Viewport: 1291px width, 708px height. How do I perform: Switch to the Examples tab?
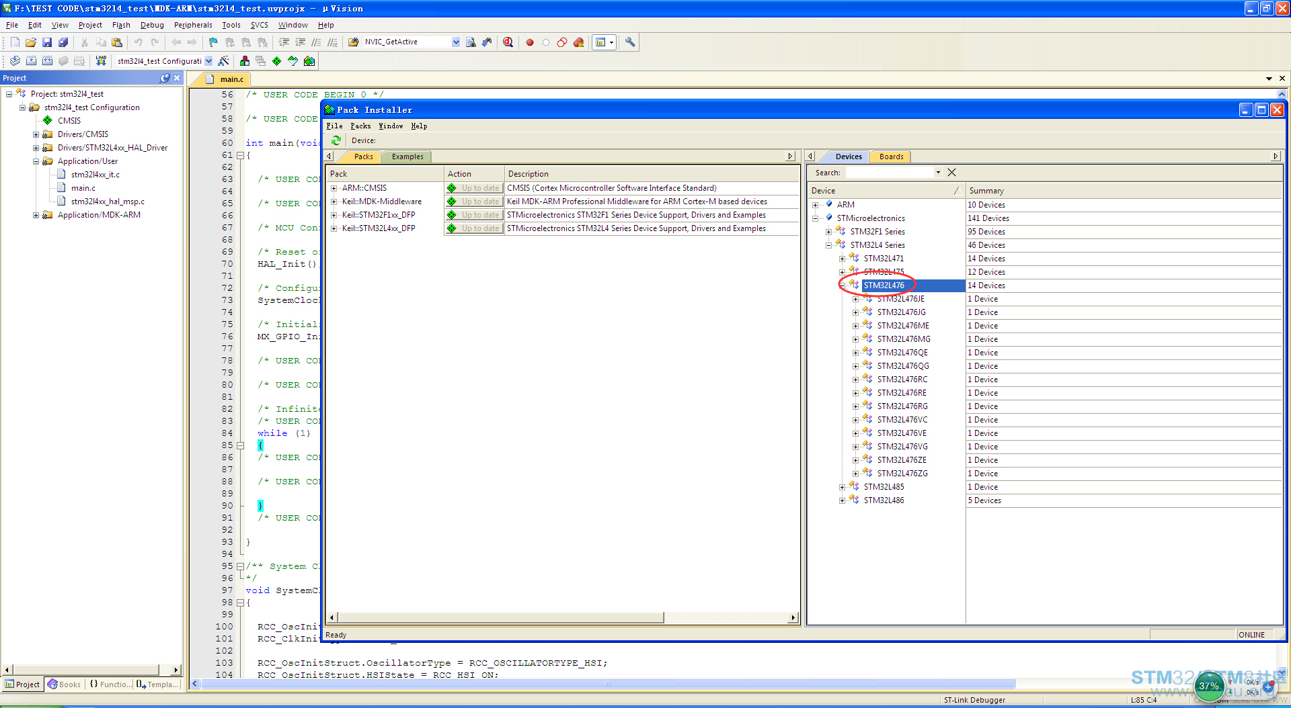tap(407, 157)
